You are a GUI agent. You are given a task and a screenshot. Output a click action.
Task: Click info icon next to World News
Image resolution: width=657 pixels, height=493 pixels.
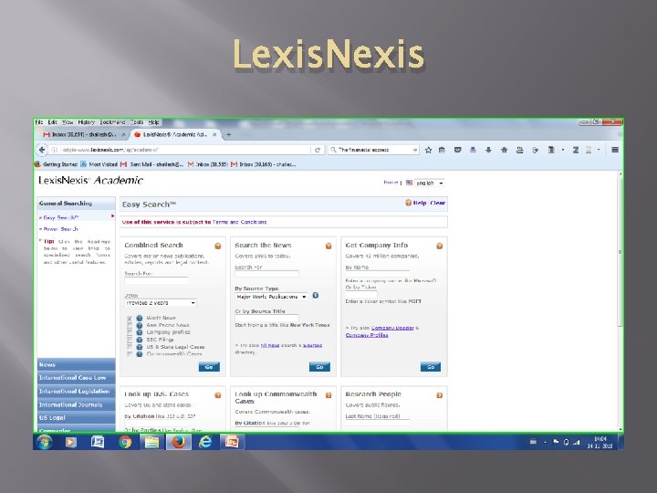point(139,319)
